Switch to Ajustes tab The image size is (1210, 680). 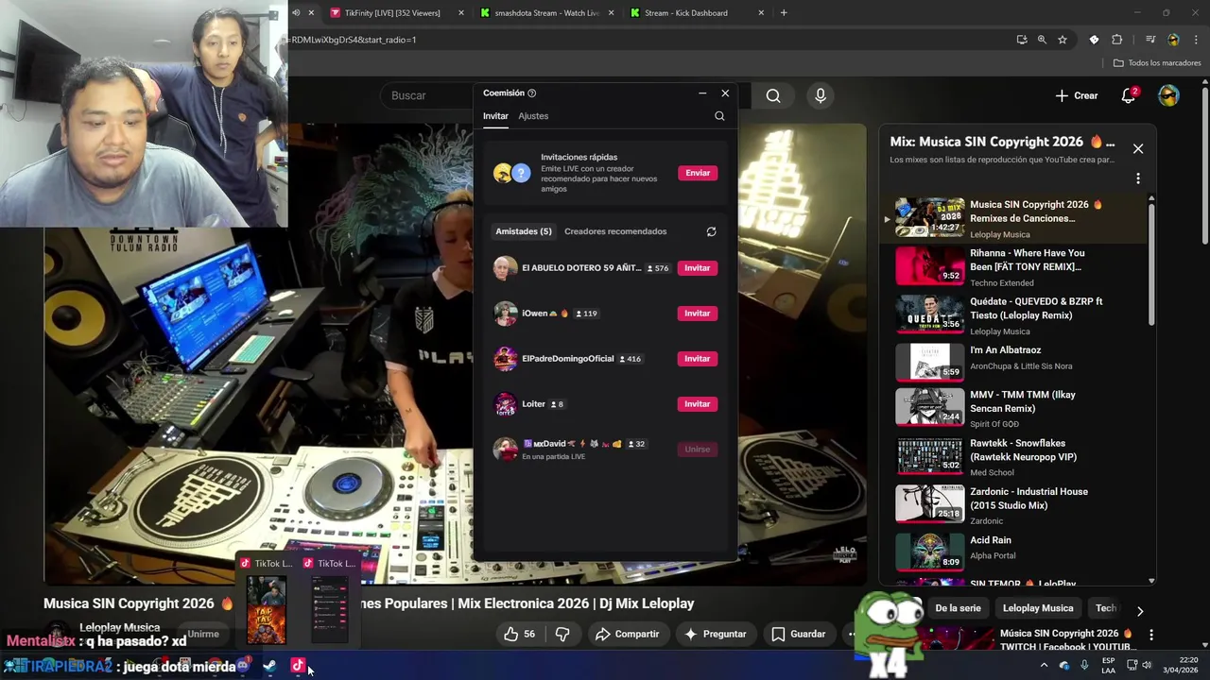[533, 116]
